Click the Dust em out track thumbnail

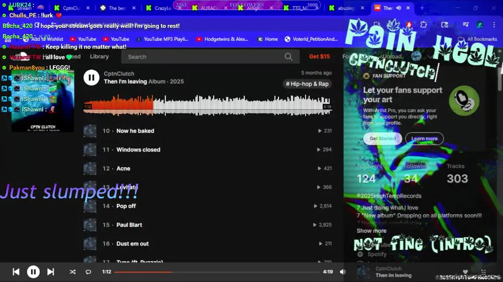click(90, 244)
